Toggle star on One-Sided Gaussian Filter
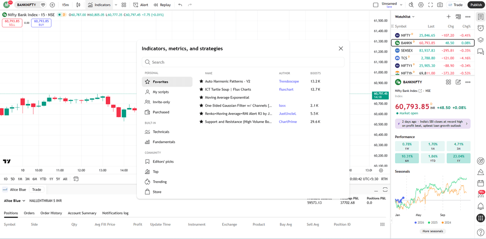Viewport: 486px width, 239px height. (201, 105)
